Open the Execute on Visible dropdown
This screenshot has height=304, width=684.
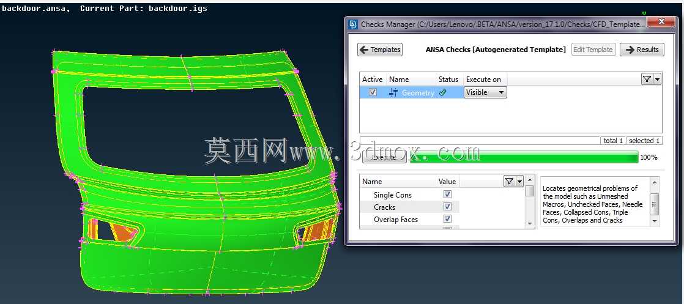tap(485, 92)
